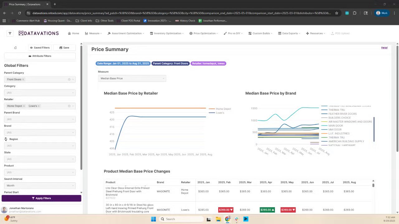
Task: Expand the Category filter dropdown
Action: 40,93
